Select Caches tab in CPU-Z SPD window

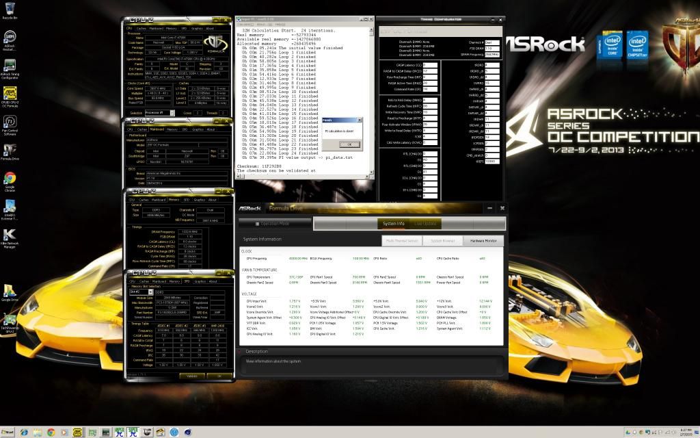[144, 281]
